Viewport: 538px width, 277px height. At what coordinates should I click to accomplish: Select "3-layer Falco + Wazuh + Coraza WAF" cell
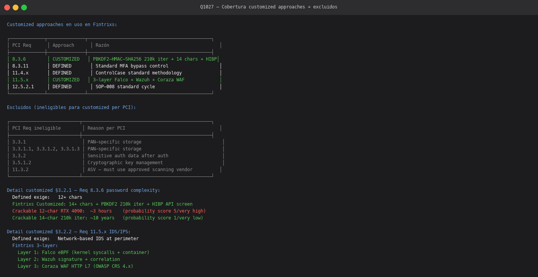[x=139, y=80]
